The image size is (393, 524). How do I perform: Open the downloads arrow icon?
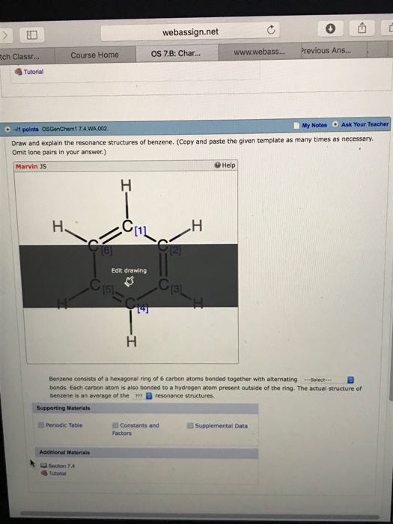pos(330,29)
